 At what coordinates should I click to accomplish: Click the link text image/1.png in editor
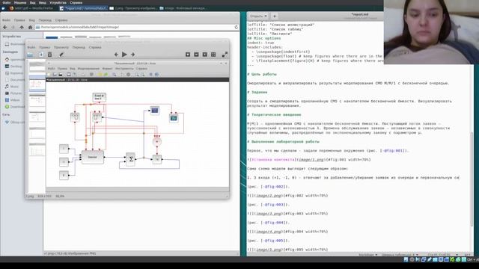pos(311,160)
